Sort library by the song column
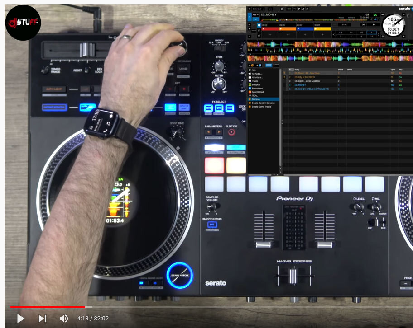The height and width of the screenshot is (328, 413). 297,70
